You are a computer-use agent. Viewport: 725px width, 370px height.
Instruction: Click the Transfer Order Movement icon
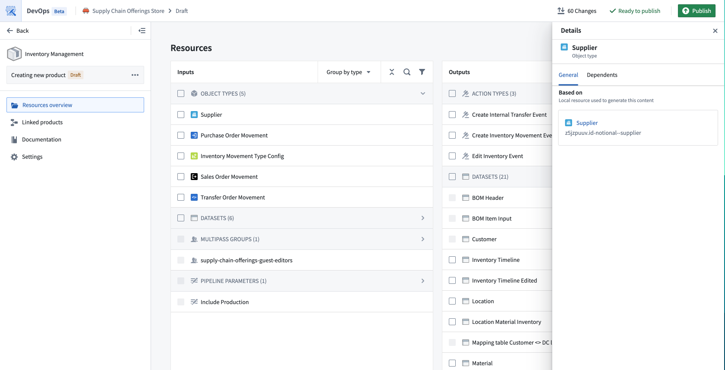point(194,197)
